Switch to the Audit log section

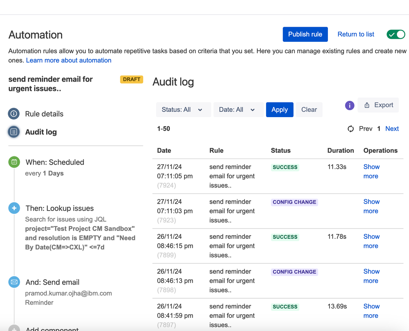click(41, 132)
